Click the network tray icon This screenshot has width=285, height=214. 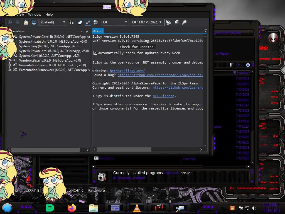tap(247, 208)
